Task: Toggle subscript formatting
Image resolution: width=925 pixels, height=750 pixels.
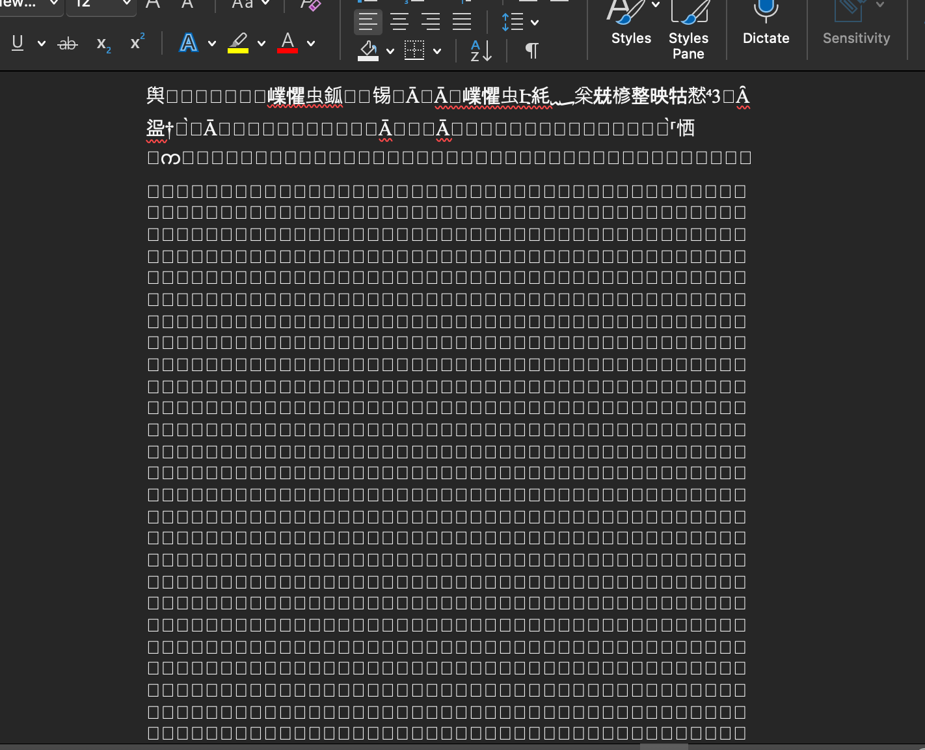Action: click(x=103, y=44)
